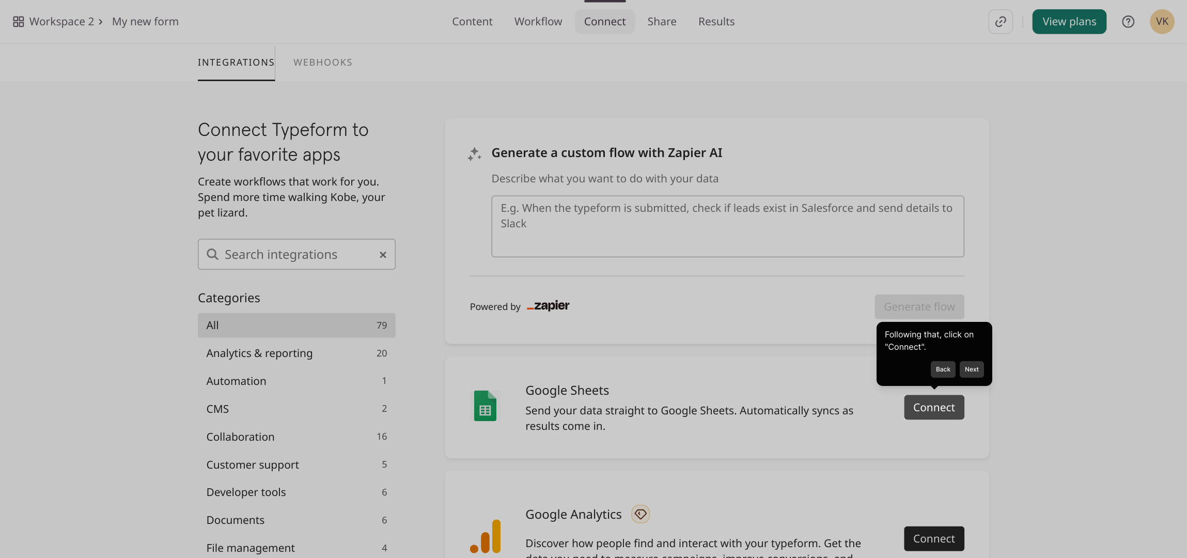Switch to the Workflow tab
Image resolution: width=1187 pixels, height=558 pixels.
[538, 22]
